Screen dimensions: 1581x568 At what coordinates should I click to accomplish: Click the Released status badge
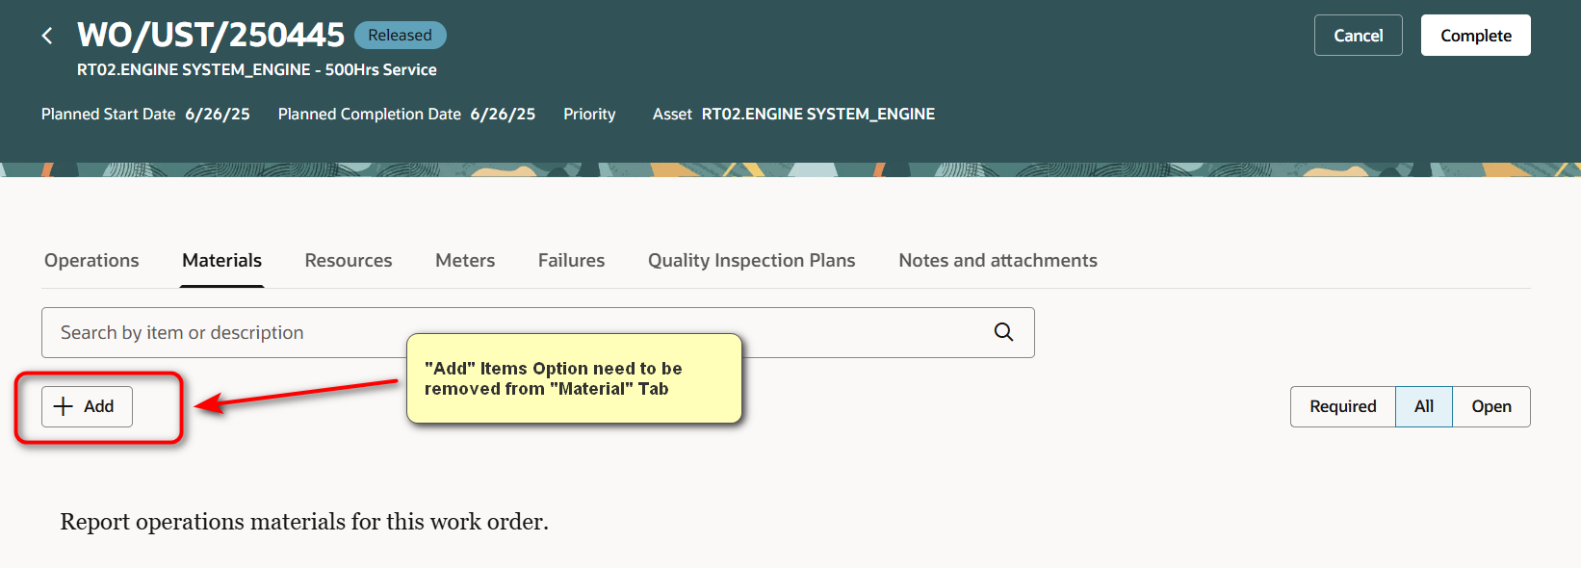click(x=400, y=35)
